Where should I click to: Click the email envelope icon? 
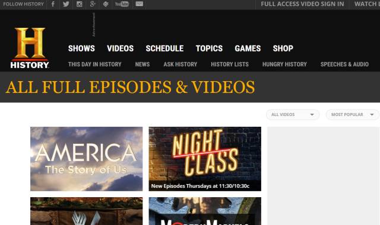coord(139,4)
